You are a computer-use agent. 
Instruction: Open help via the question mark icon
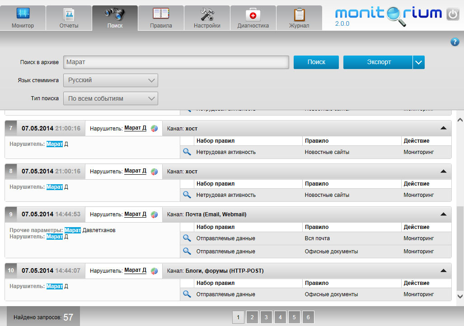pos(455,42)
